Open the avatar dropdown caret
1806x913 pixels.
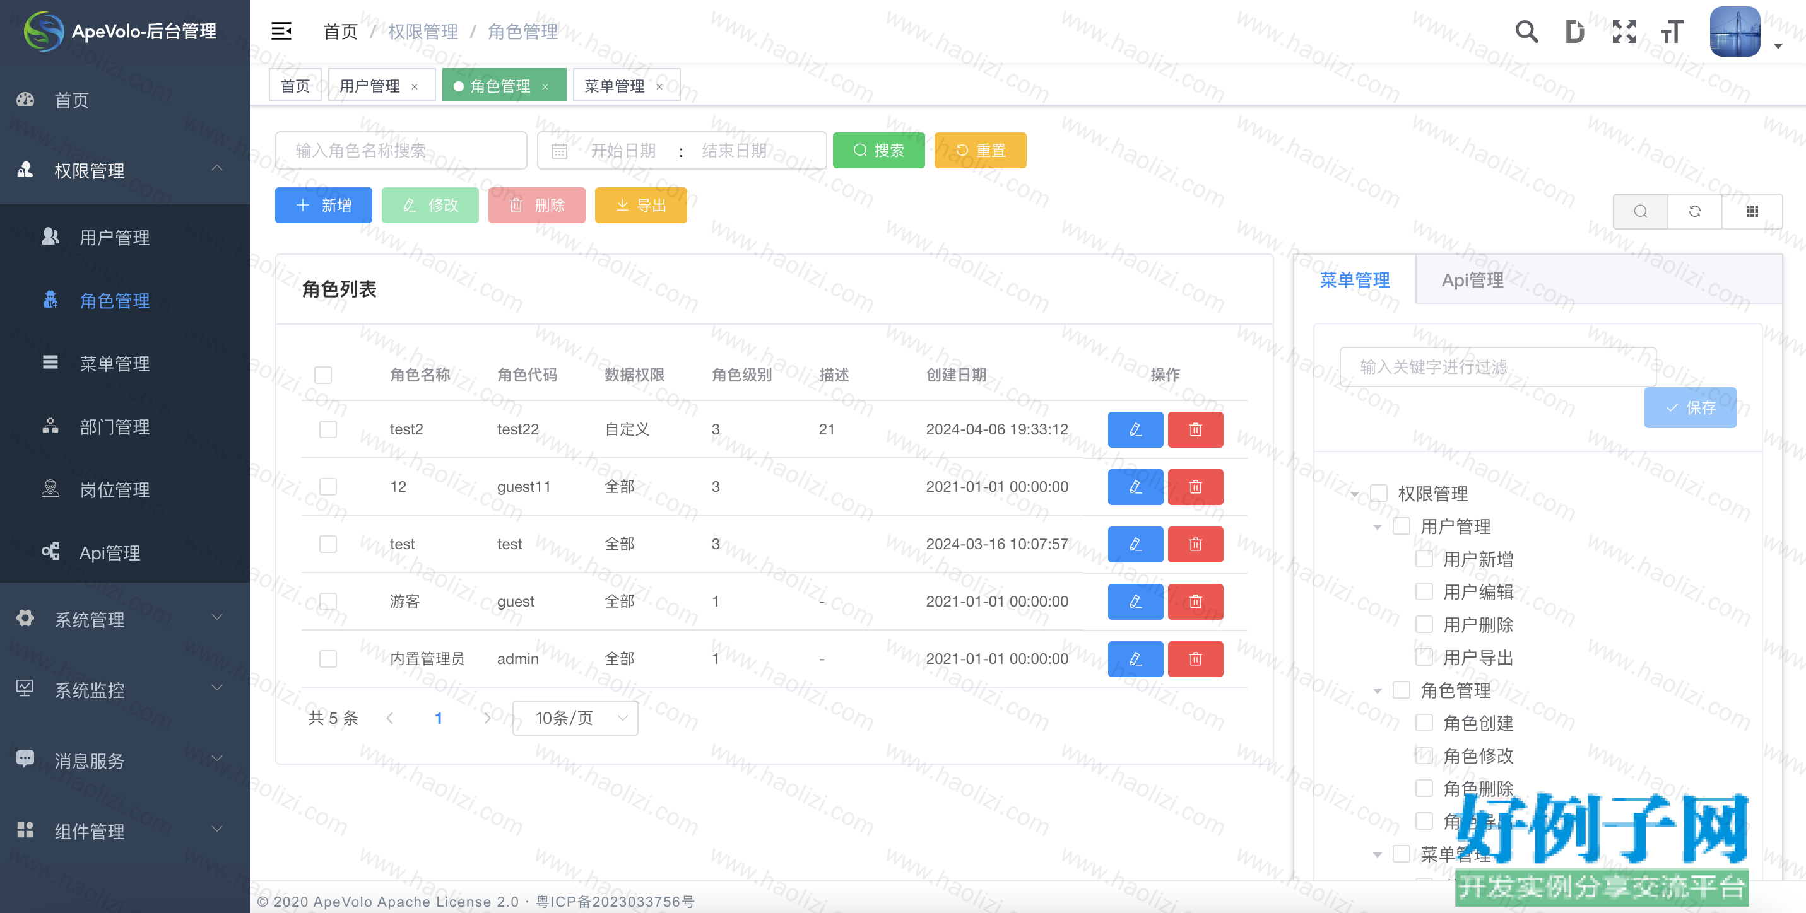click(1778, 46)
